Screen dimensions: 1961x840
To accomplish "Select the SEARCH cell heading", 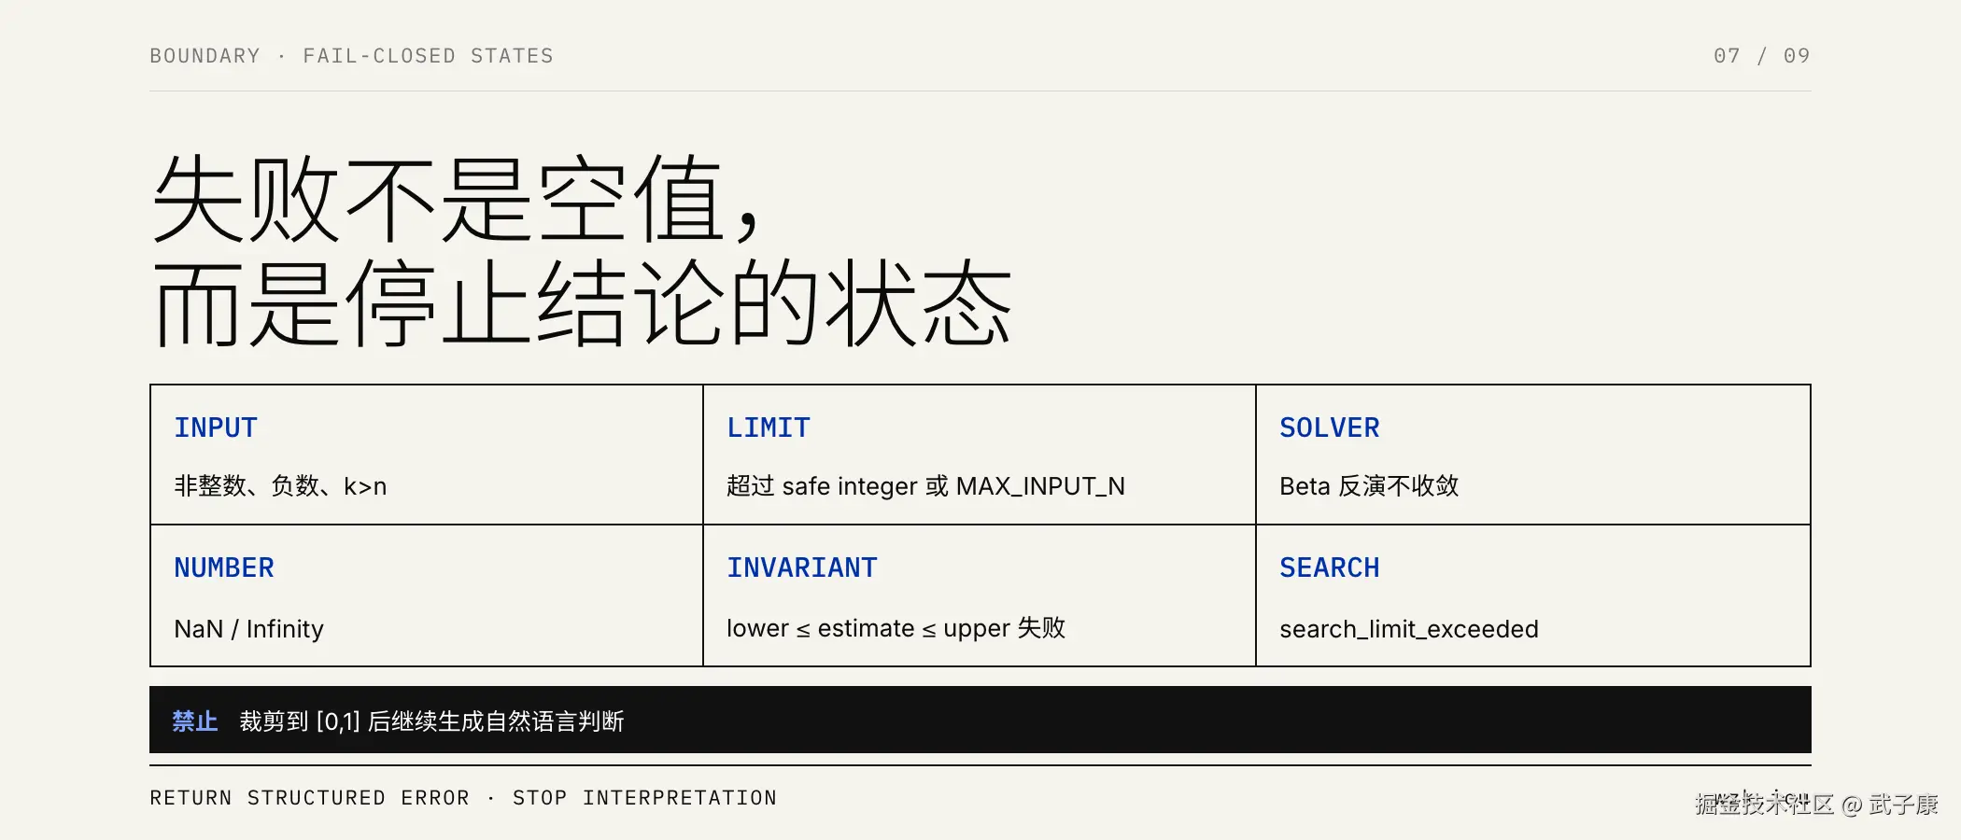I will click(1329, 567).
